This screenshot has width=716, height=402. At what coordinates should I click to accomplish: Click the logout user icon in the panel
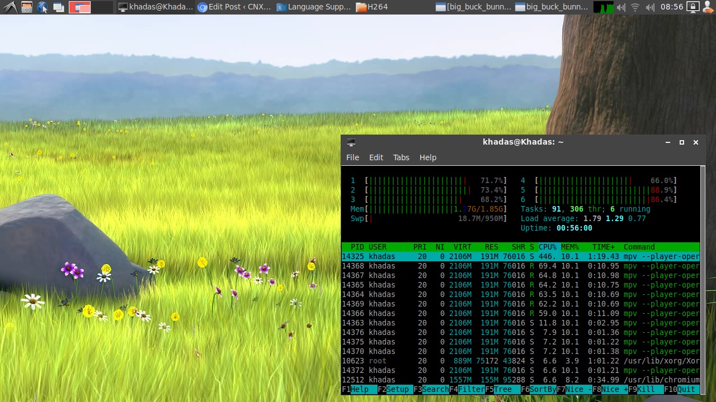tap(708, 7)
